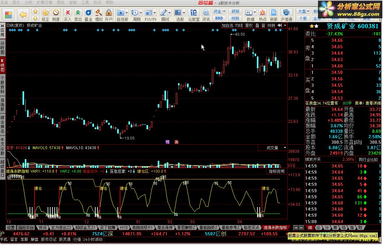The image size is (383, 245).
Task: Click the yellow back arrow icon
Action: (x=23, y=15)
